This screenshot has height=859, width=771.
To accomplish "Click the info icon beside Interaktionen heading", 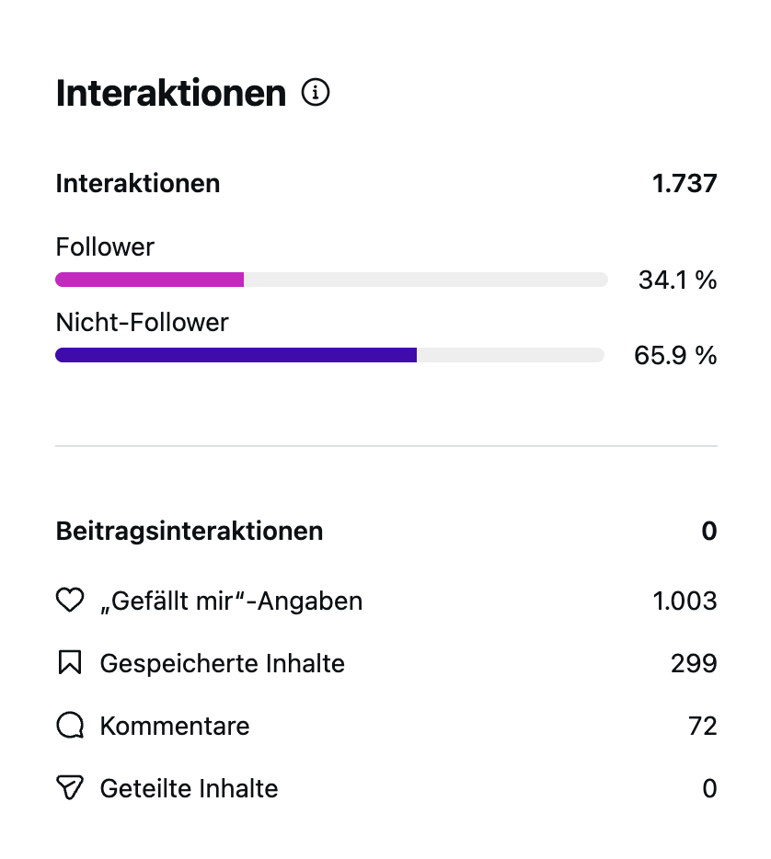I will click(x=316, y=93).
